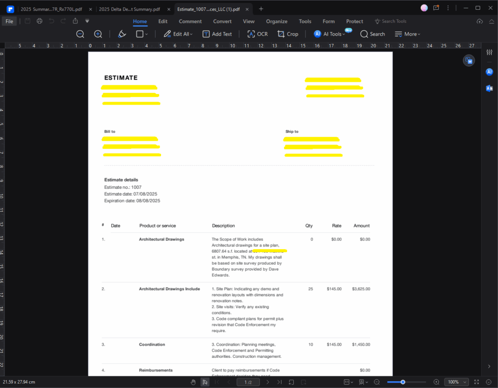Click the Add Text tool
The image size is (498, 388).
click(x=217, y=34)
